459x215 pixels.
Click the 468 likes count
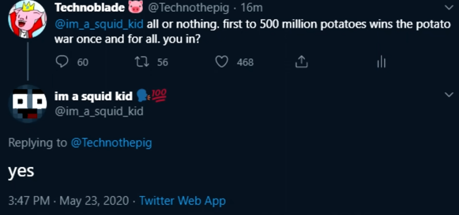click(245, 62)
